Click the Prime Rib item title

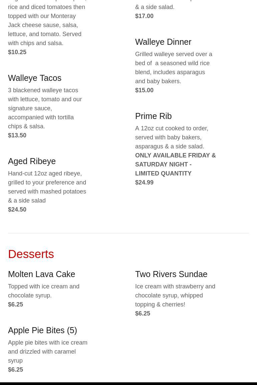(x=153, y=116)
